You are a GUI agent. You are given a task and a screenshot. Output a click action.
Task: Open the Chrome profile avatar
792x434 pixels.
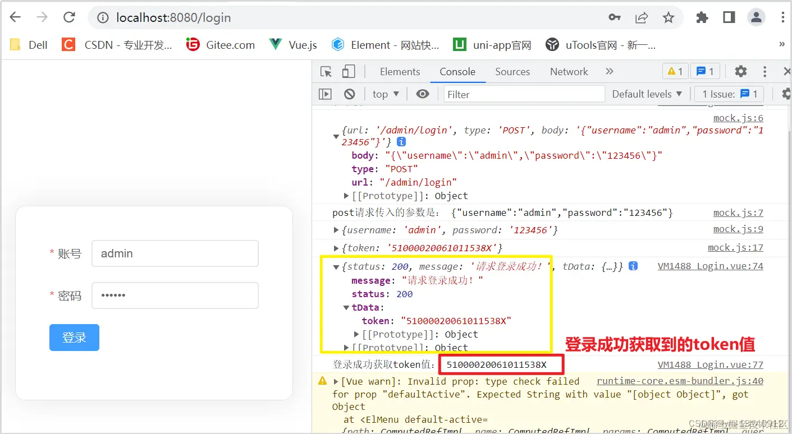tap(756, 17)
